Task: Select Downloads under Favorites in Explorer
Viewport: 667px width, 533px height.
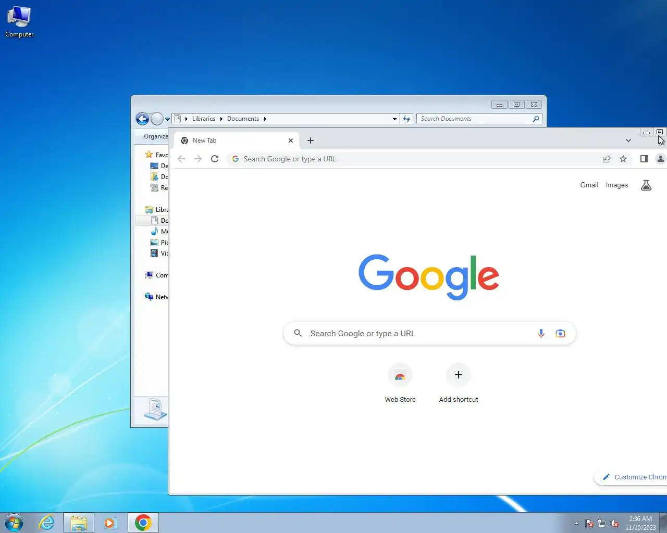Action: click(x=159, y=177)
